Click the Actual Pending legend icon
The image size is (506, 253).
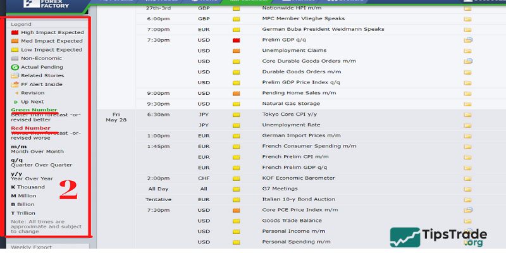click(15, 67)
